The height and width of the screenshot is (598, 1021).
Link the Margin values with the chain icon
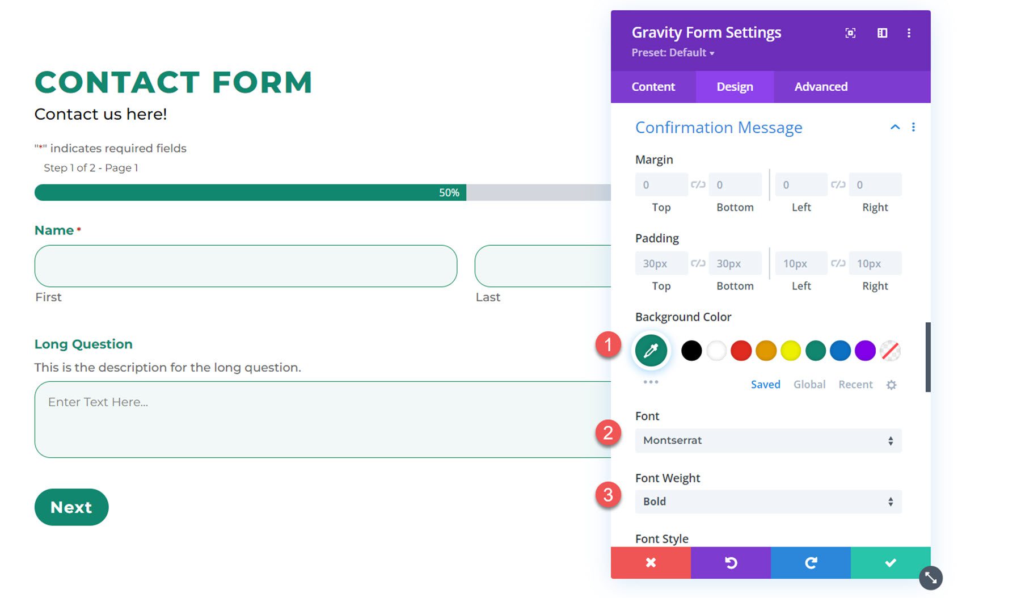[698, 184]
